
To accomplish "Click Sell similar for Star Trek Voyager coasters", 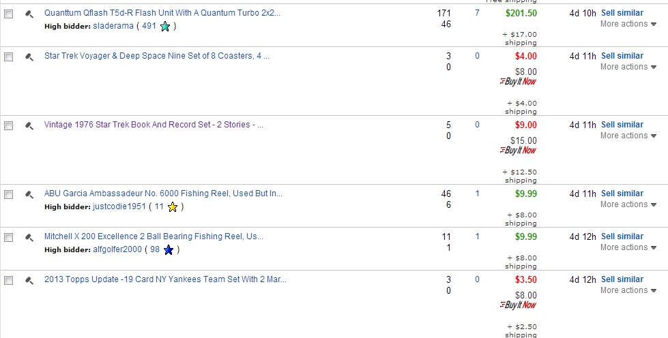I will point(622,56).
